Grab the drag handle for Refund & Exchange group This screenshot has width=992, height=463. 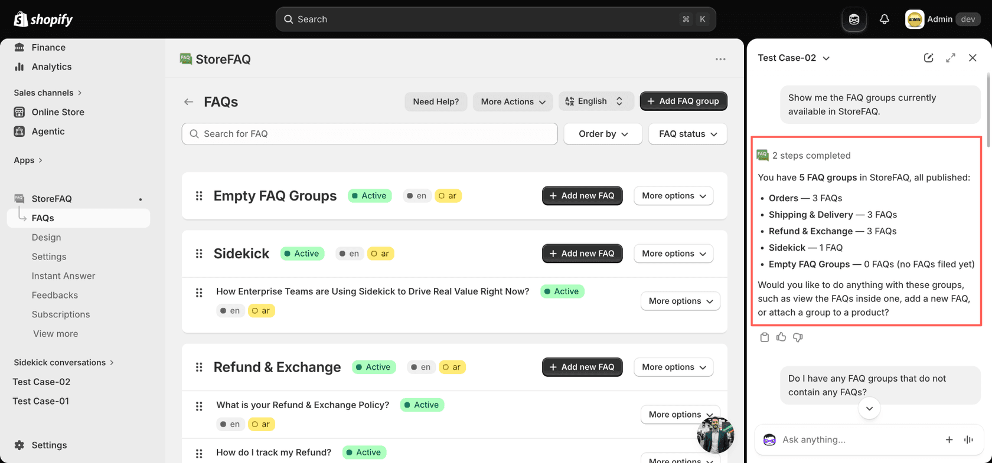click(x=199, y=367)
